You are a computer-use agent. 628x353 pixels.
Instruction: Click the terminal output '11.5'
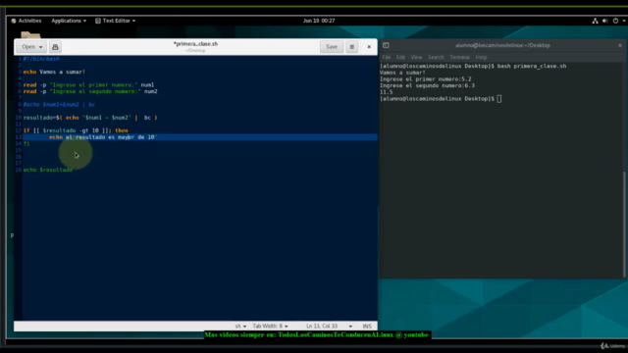(x=386, y=92)
